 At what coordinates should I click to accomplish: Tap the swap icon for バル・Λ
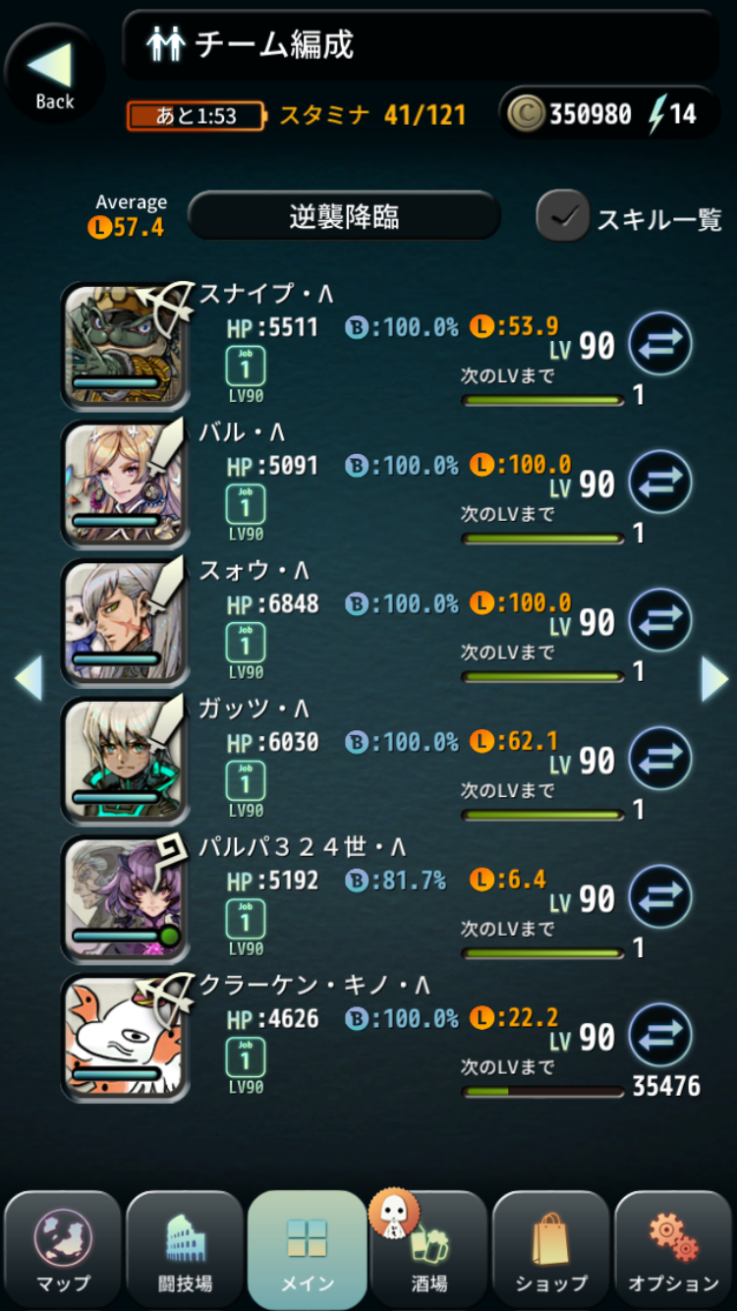coord(660,483)
